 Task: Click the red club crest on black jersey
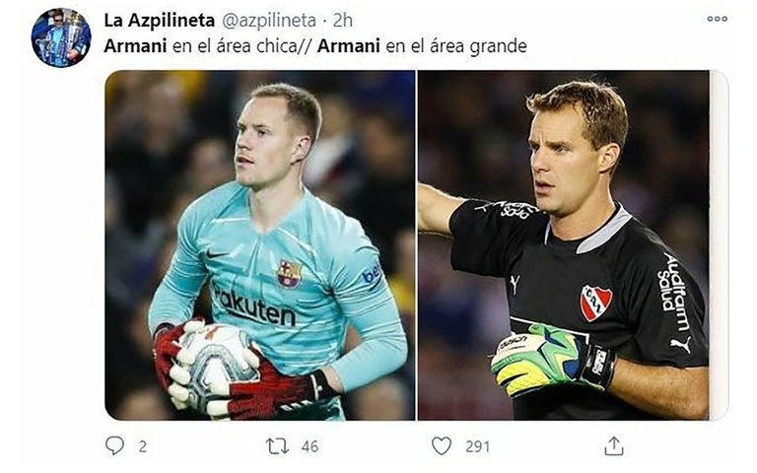pos(595,303)
